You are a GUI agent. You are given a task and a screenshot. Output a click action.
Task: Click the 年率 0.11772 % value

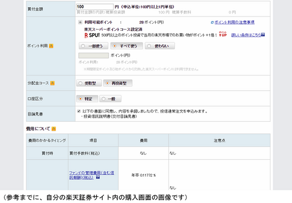[144, 175]
